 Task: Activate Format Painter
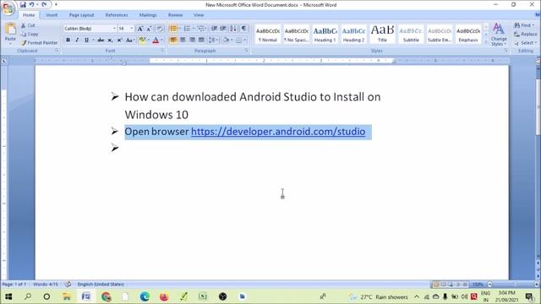[39, 43]
